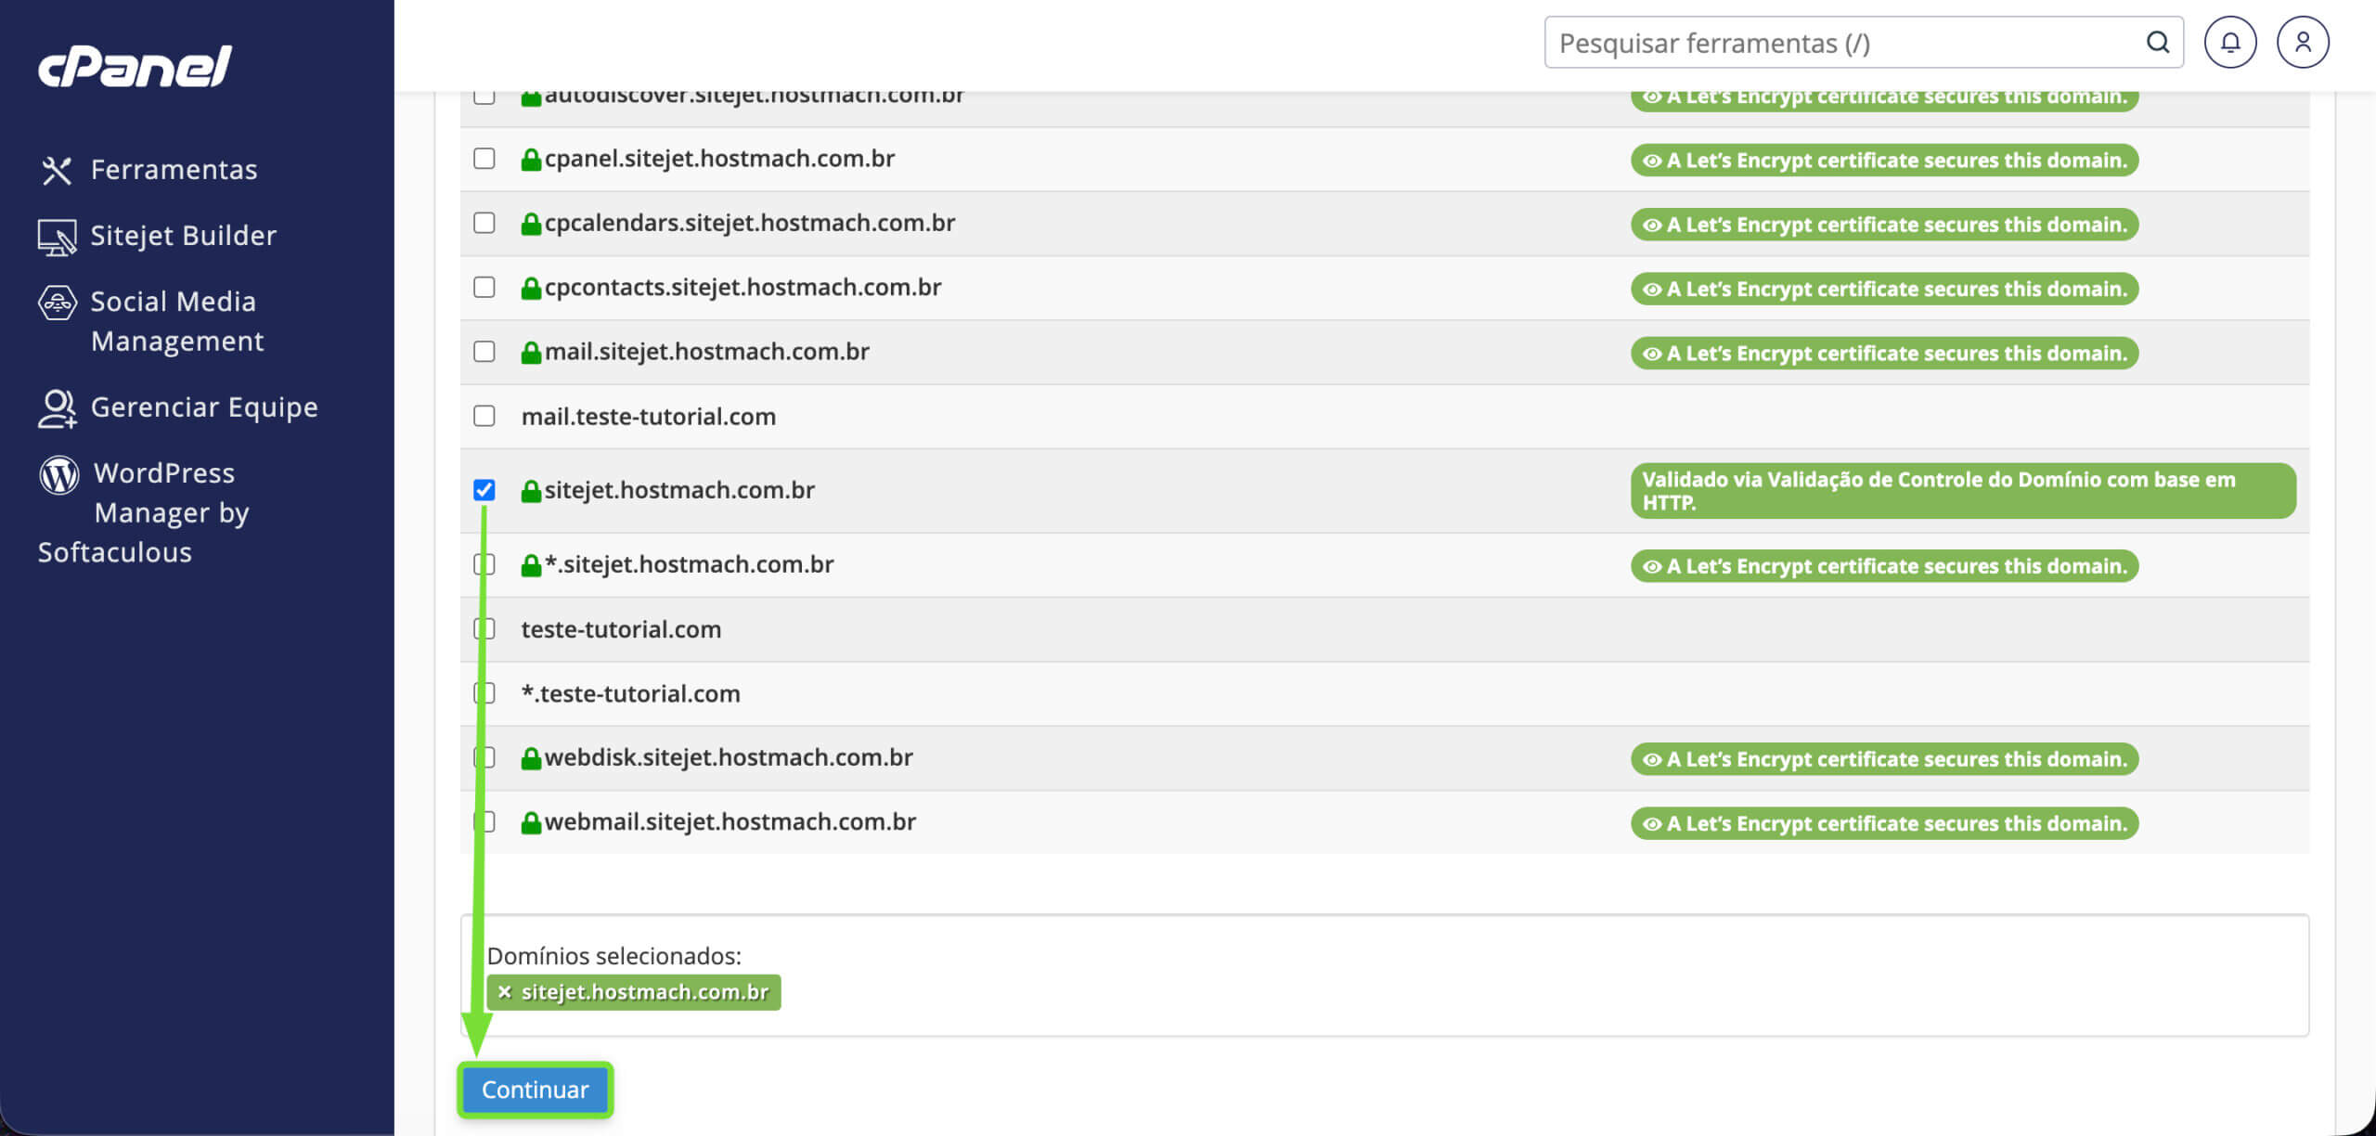Check the webmail.sitejet.hostmach.com.br checkbox
The width and height of the screenshot is (2376, 1136).
(x=484, y=821)
